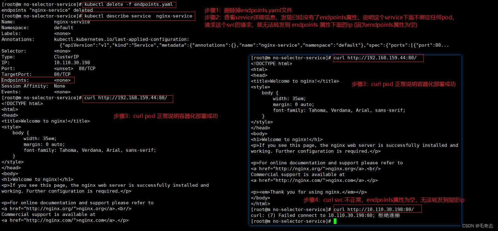498x231 pixels.
Task: Click 'working. Further configuration is required.' left terminal
Action: coord(66,191)
